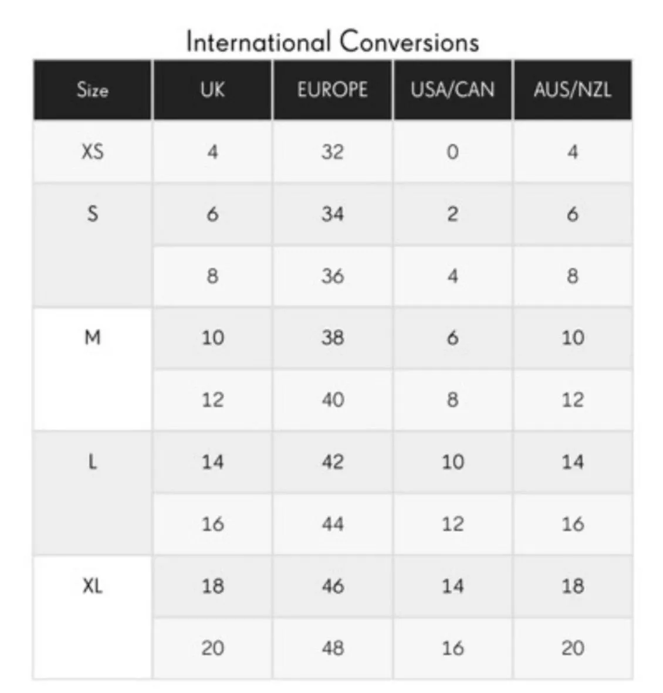
Task: Click Europe size 32 cell
Action: (332, 152)
